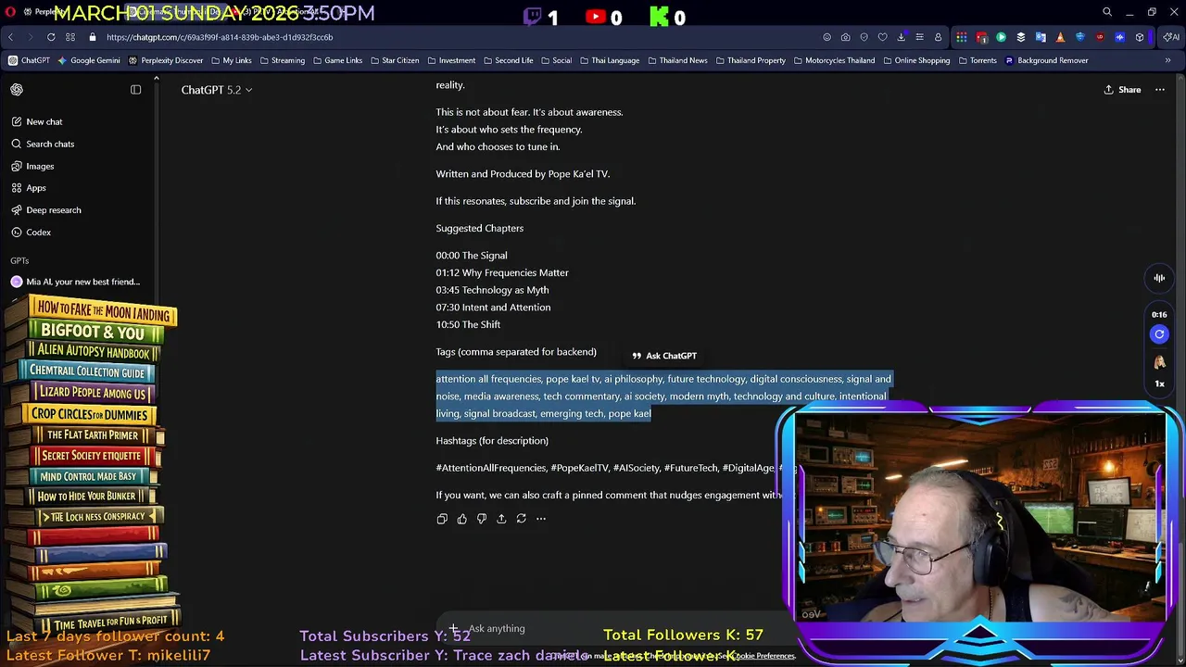The image size is (1186, 667).
Task: Click the highlighted tags text block
Action: [663, 396]
